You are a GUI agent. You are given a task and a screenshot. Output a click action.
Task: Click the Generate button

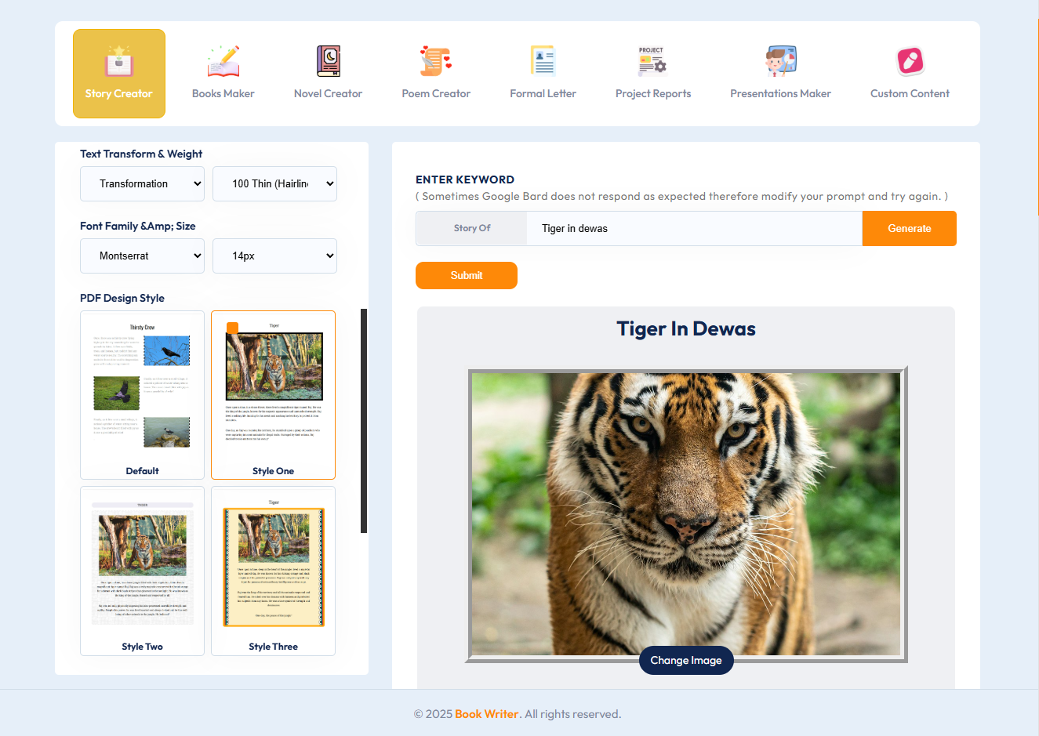tap(909, 228)
